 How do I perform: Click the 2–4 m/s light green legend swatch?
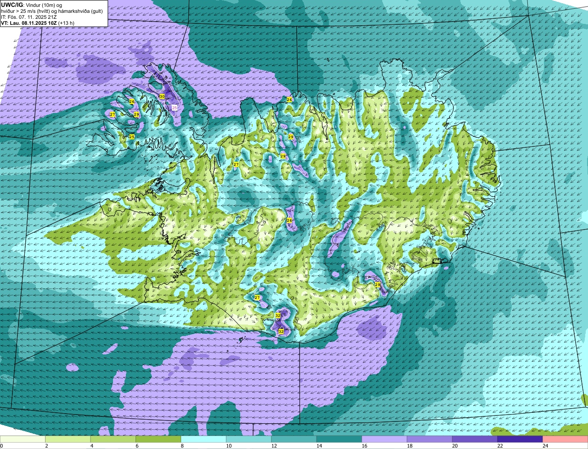[x=68, y=439]
